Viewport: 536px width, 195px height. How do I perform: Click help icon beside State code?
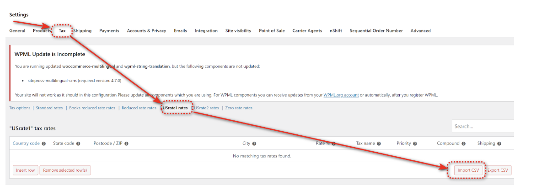coord(78,144)
